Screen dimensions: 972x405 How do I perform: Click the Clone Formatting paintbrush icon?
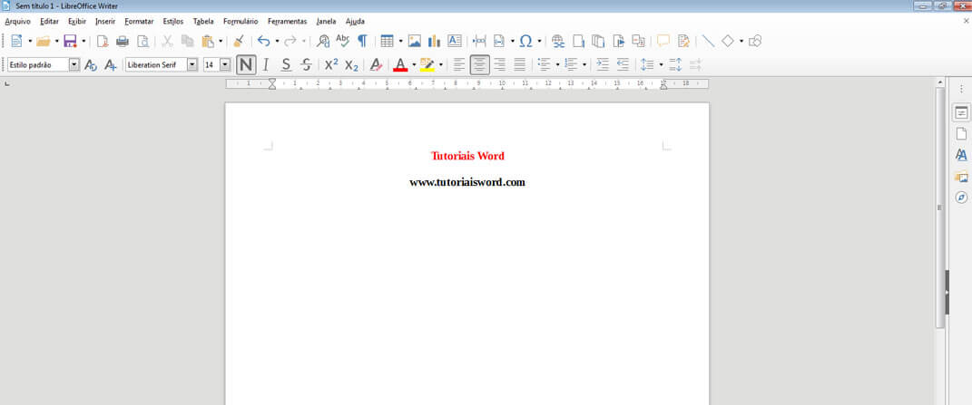pos(239,41)
